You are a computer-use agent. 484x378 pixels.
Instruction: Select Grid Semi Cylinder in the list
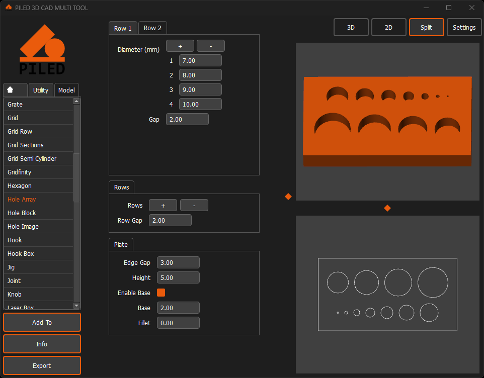tap(38, 158)
